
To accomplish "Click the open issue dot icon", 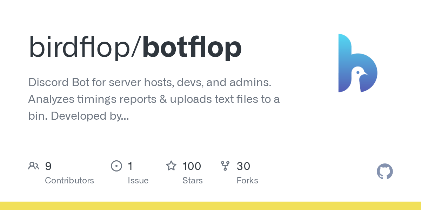I will point(116,166).
